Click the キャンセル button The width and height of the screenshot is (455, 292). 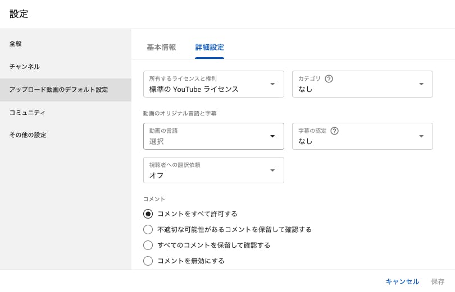tap(402, 281)
